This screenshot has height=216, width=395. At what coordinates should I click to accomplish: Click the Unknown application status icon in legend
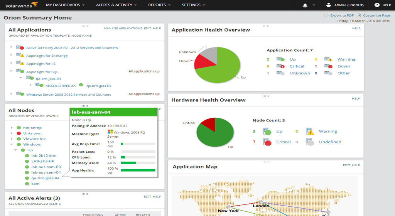280,73
